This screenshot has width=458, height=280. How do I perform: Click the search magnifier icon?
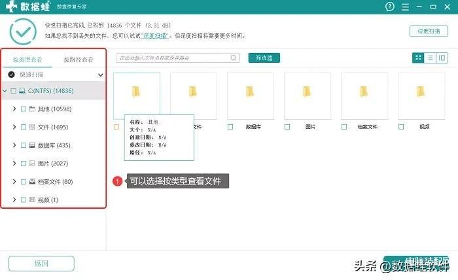click(234, 58)
